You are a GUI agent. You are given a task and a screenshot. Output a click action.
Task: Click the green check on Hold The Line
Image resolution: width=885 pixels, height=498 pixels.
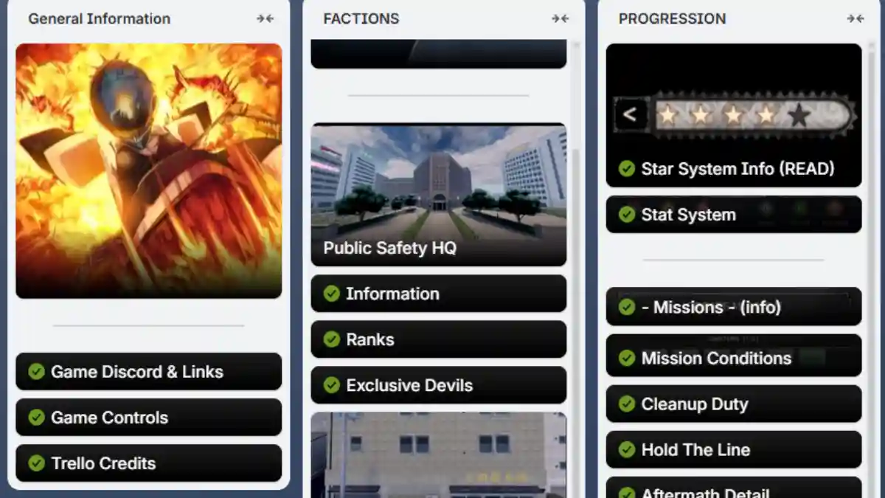pyautogui.click(x=627, y=450)
